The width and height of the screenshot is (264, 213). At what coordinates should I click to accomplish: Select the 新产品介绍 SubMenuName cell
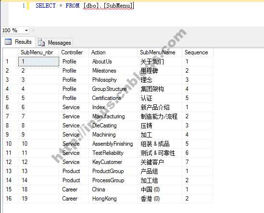point(160,107)
